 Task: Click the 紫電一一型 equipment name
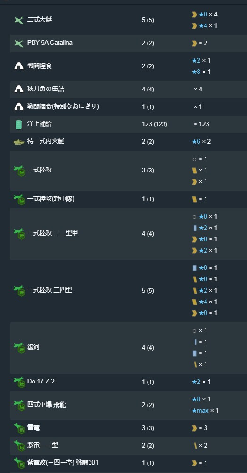[42, 445]
